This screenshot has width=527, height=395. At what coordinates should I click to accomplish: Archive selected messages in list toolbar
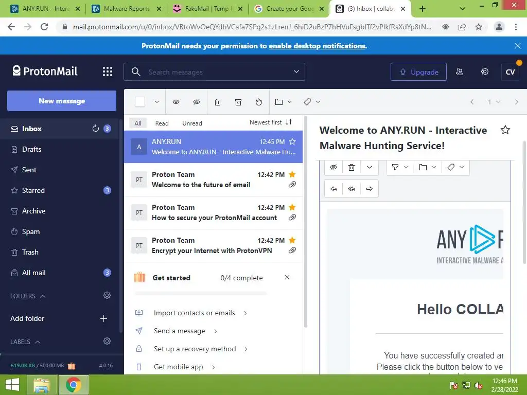tap(238, 102)
